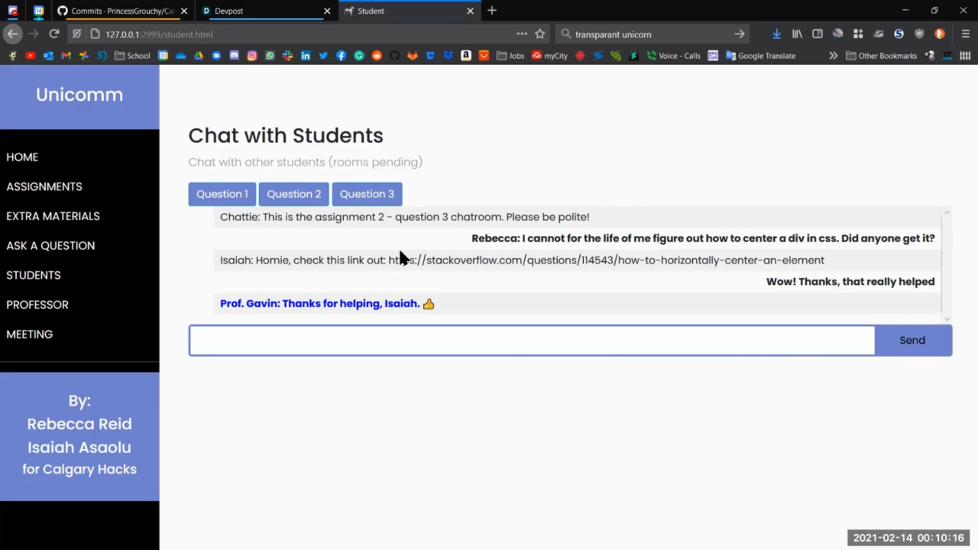Open the Firefox hamburger menu
Screen dimensions: 978x550
pyautogui.click(x=965, y=34)
